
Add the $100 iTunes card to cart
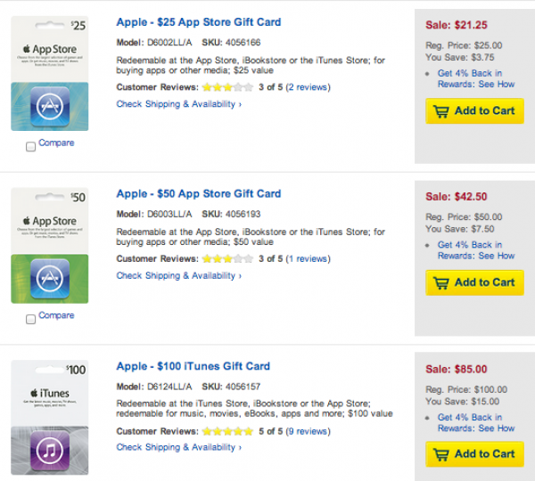pos(474,453)
